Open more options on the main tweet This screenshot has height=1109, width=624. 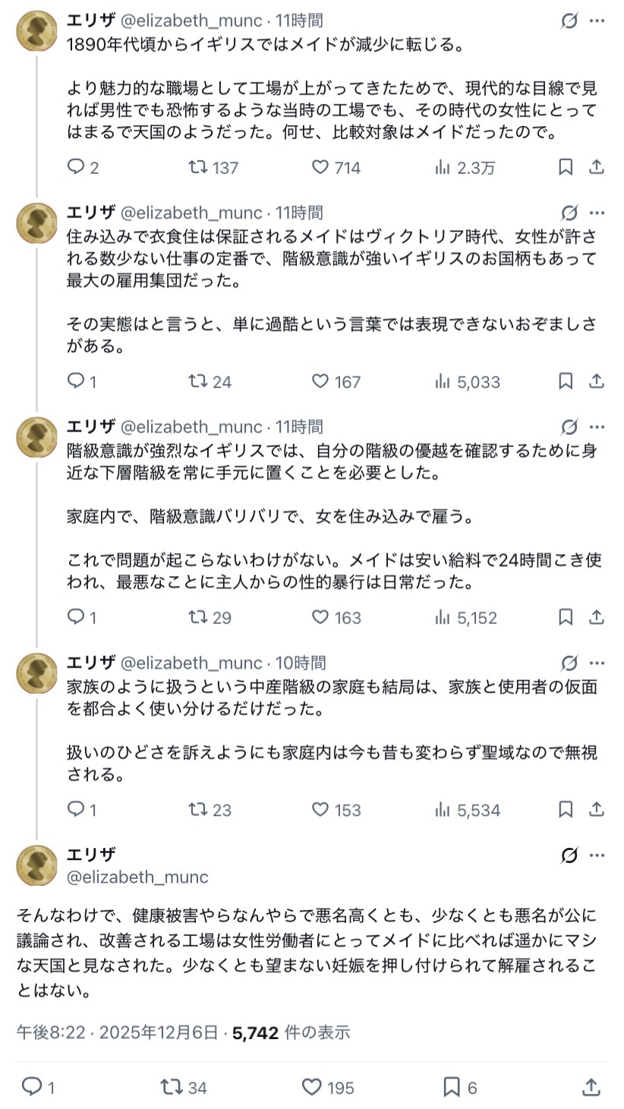tap(597, 855)
